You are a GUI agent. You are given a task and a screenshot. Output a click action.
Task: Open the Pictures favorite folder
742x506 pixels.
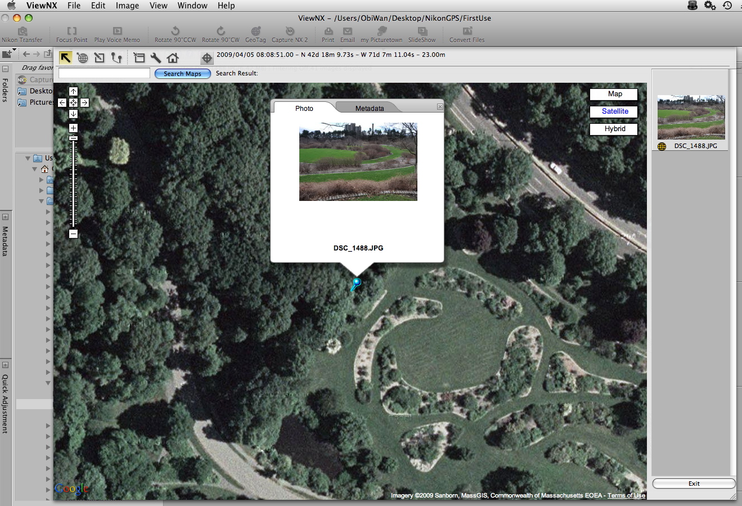[35, 102]
